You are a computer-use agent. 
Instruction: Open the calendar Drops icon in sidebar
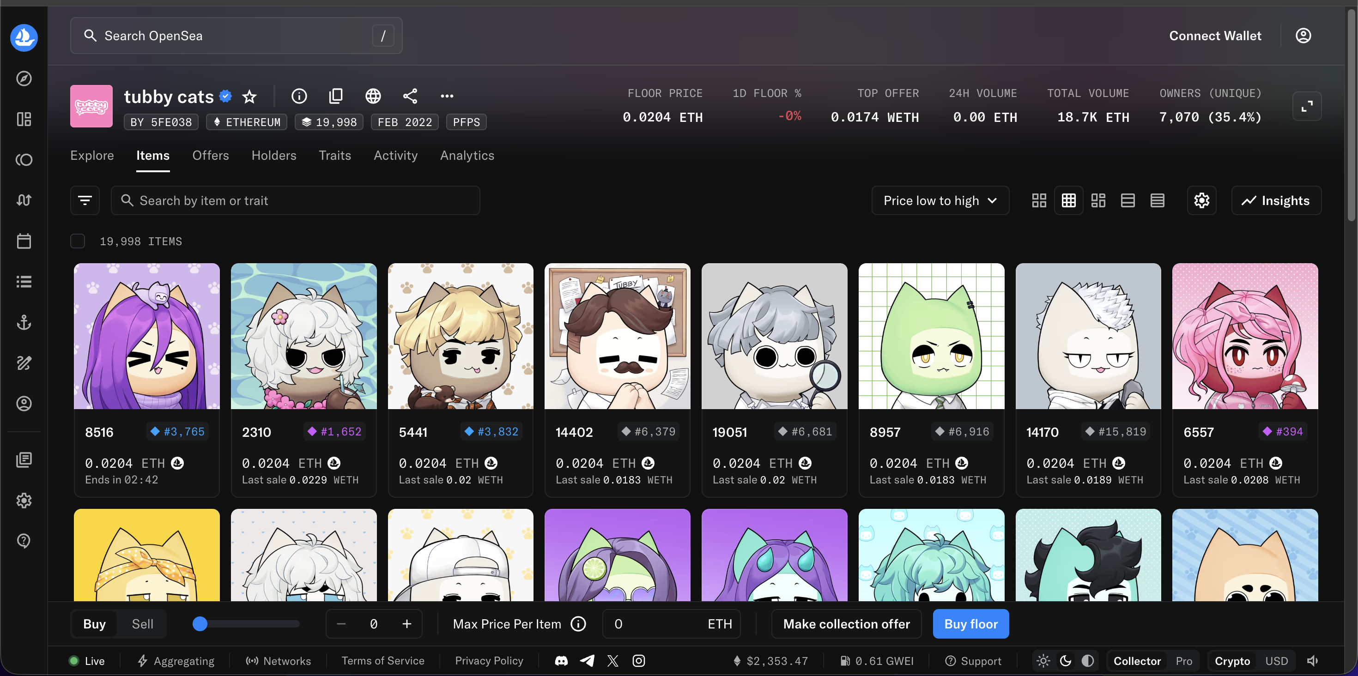click(x=24, y=241)
